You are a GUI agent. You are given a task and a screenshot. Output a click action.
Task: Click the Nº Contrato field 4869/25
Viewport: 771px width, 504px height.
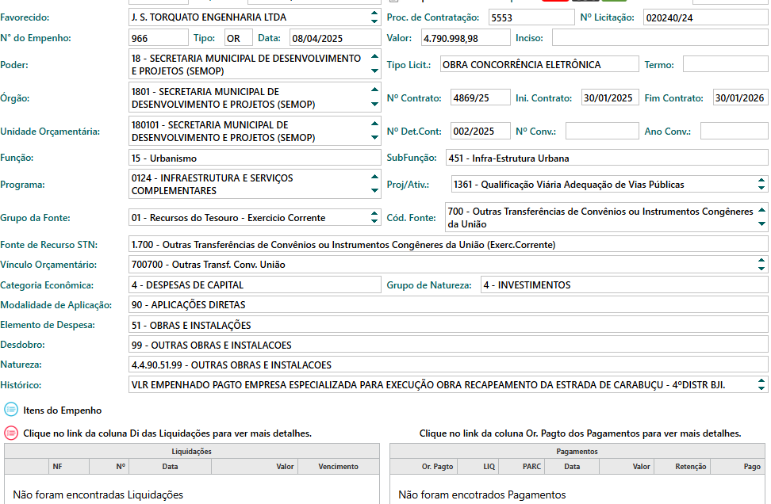481,97
